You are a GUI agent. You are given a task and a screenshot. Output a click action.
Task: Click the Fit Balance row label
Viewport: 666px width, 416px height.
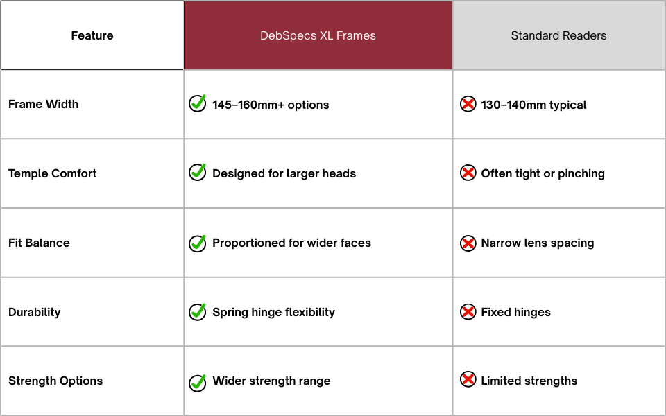pyautogui.click(x=40, y=243)
